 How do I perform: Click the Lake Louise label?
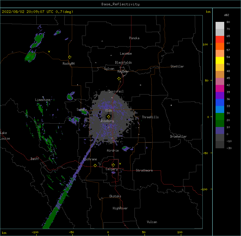[x=5, y=136]
